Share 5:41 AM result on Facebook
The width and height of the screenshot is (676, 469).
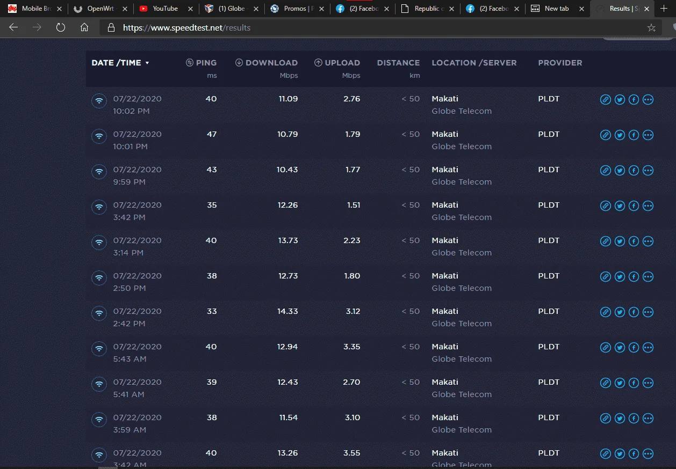pos(634,383)
